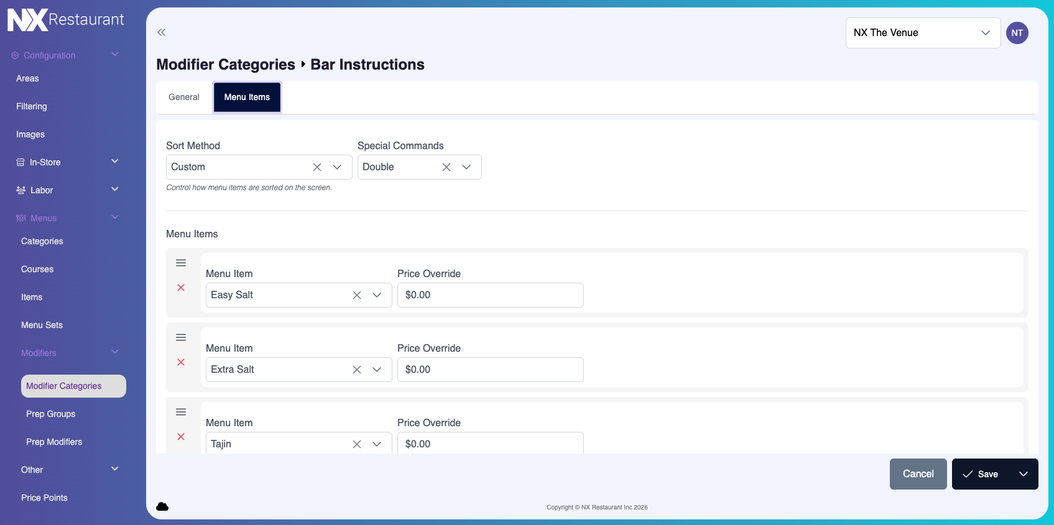Clear the Double special command value

tap(446, 167)
